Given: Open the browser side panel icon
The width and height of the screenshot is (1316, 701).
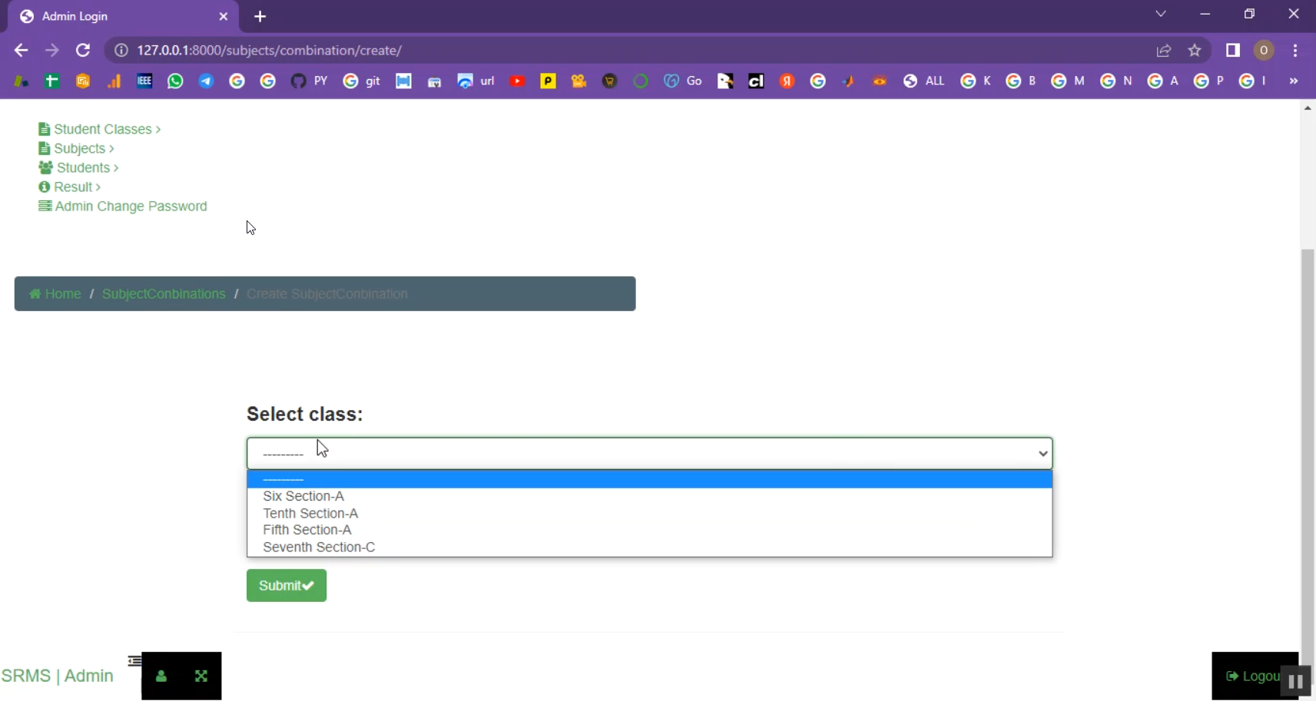Looking at the screenshot, I should point(1233,50).
